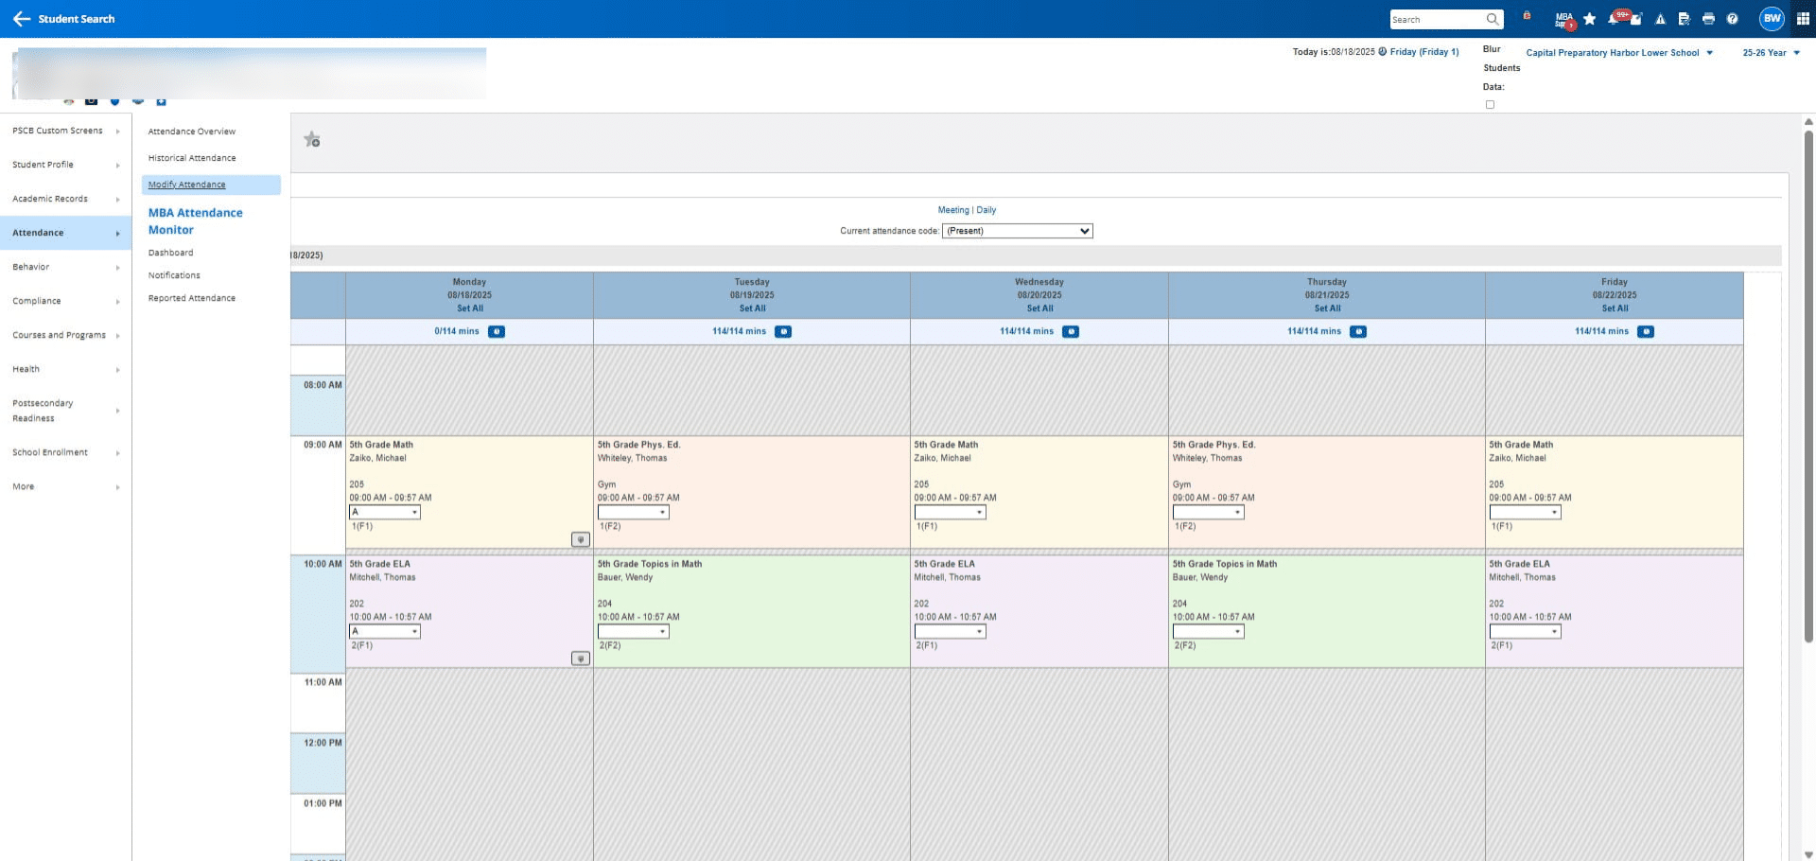Open the Behavior sidebar menu

[x=65, y=267]
